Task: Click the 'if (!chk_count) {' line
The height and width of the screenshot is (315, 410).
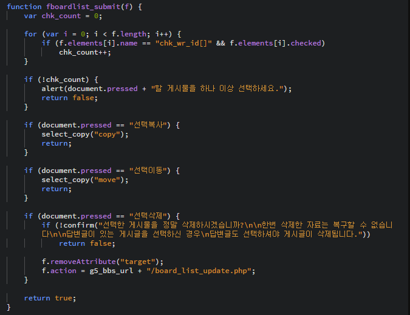Action: coord(61,80)
